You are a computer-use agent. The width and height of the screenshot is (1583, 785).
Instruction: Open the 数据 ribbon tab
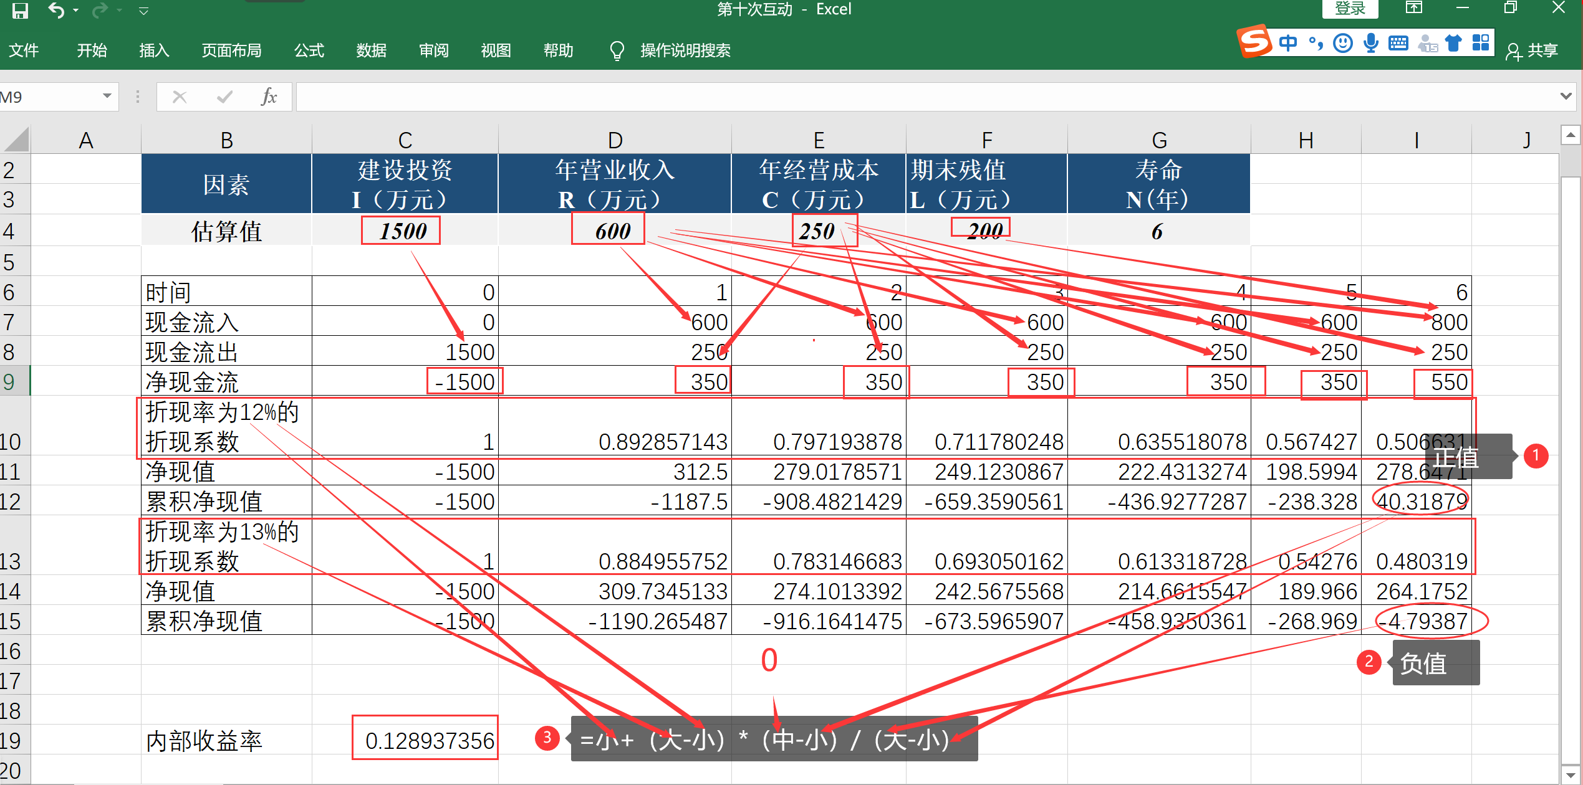click(371, 50)
